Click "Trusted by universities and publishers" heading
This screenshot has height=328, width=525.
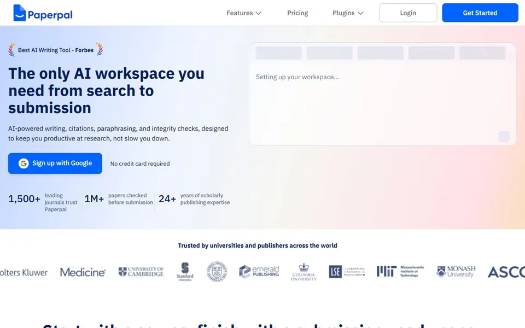[258, 245]
